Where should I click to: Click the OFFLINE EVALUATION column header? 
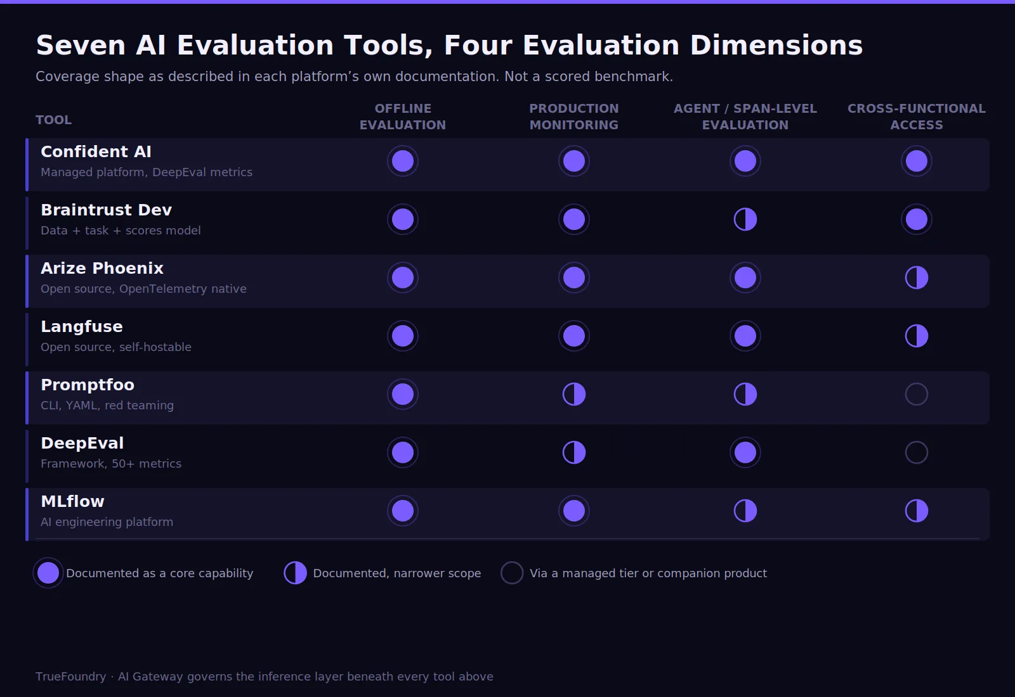coord(403,117)
